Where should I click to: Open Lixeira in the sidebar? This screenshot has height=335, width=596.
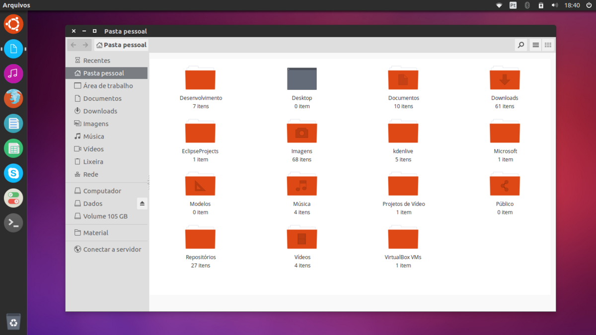pos(106,161)
